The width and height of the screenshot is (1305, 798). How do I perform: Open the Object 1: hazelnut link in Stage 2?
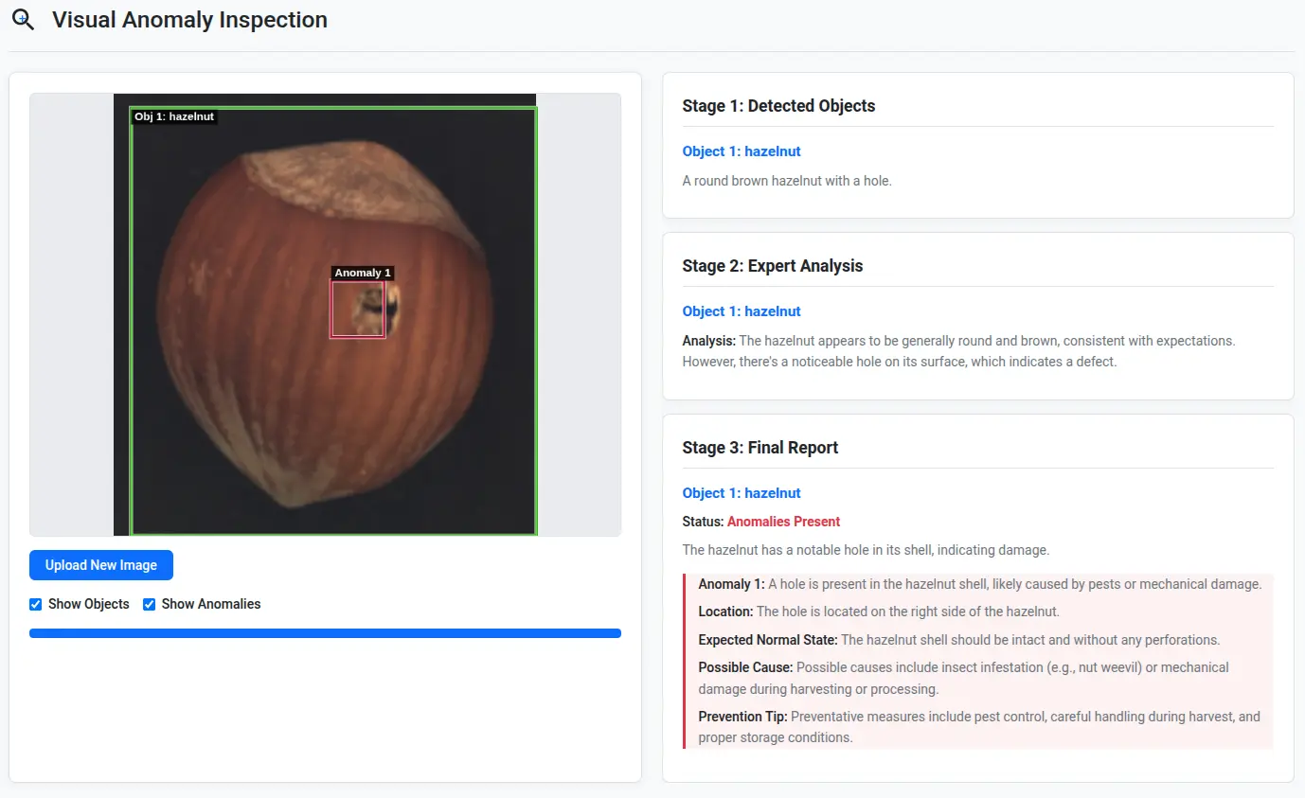pyautogui.click(x=742, y=311)
